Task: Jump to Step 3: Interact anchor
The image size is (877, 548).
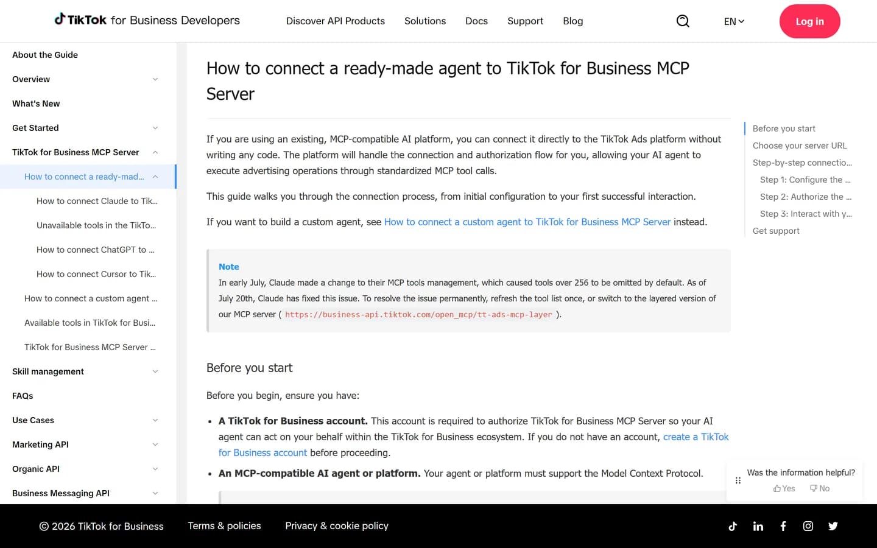Action: click(806, 214)
